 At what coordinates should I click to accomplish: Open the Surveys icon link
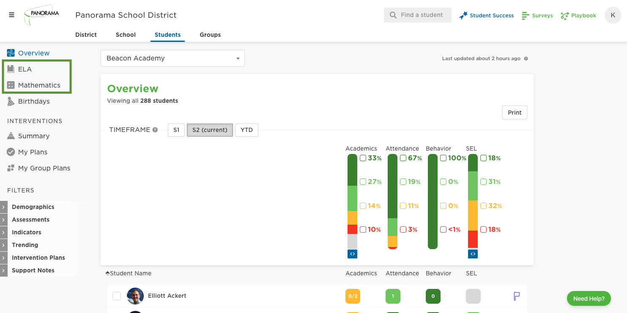526,16
